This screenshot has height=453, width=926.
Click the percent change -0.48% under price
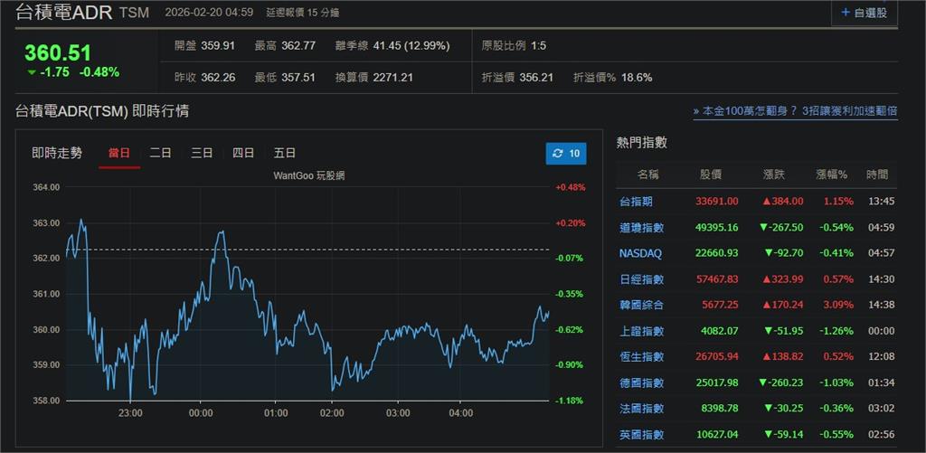pyautogui.click(x=99, y=72)
